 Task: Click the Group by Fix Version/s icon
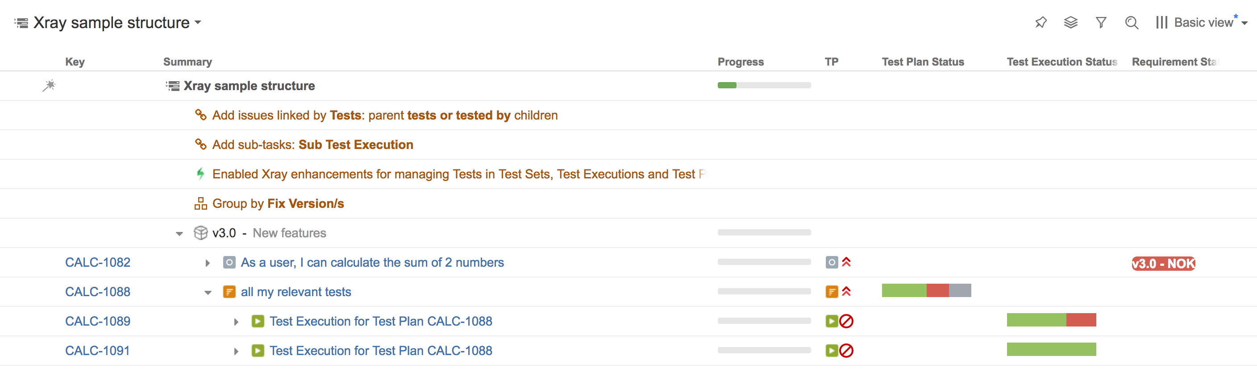tap(200, 203)
